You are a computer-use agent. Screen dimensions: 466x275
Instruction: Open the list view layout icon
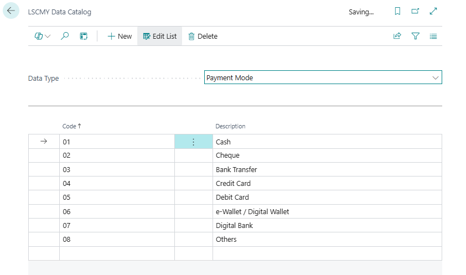coord(433,36)
